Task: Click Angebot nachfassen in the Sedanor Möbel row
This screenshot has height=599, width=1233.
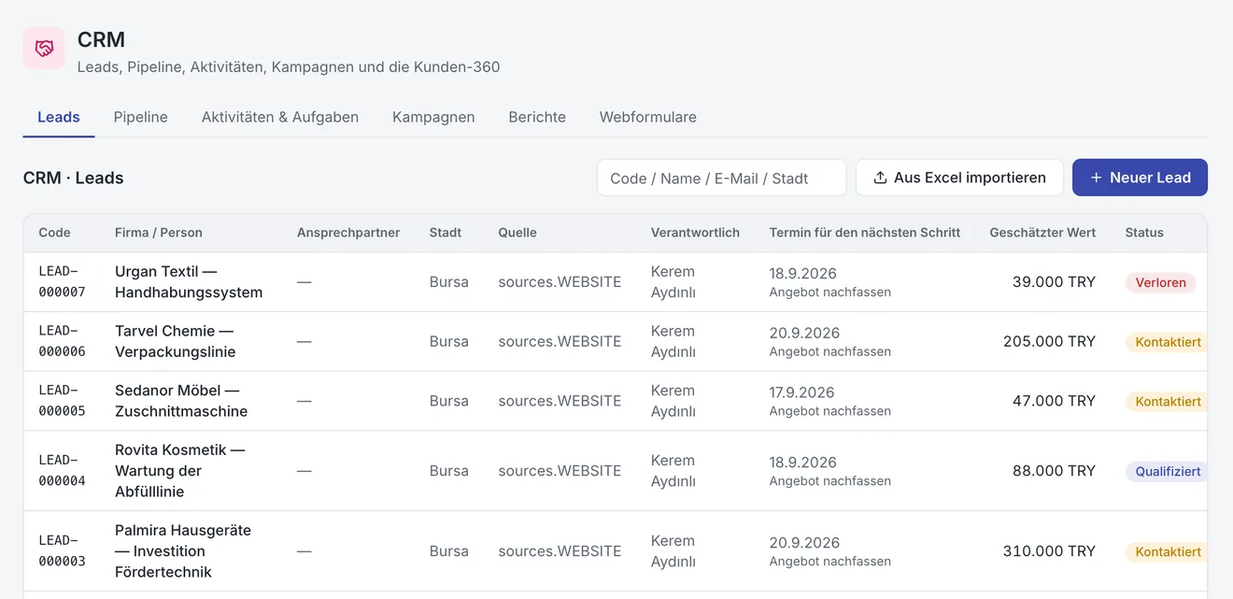Action: pyautogui.click(x=830, y=410)
